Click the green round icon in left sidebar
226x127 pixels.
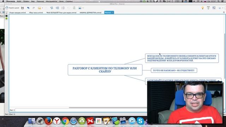6,18
